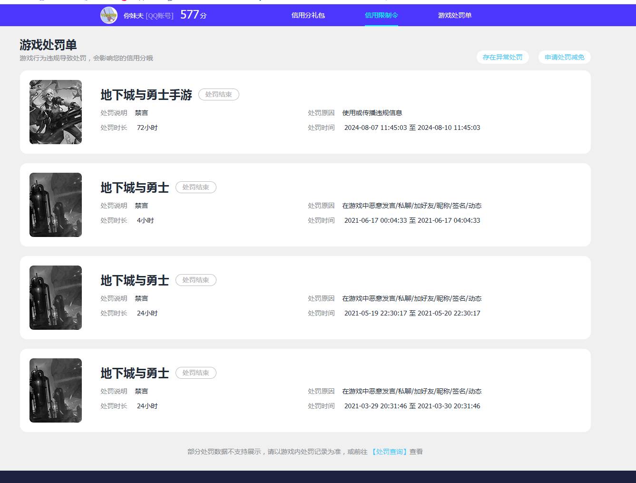
Task: Switch to the 信用限制令 tab
Action: pyautogui.click(x=381, y=15)
